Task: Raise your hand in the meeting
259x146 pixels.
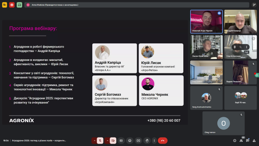Action: [x=147, y=141]
